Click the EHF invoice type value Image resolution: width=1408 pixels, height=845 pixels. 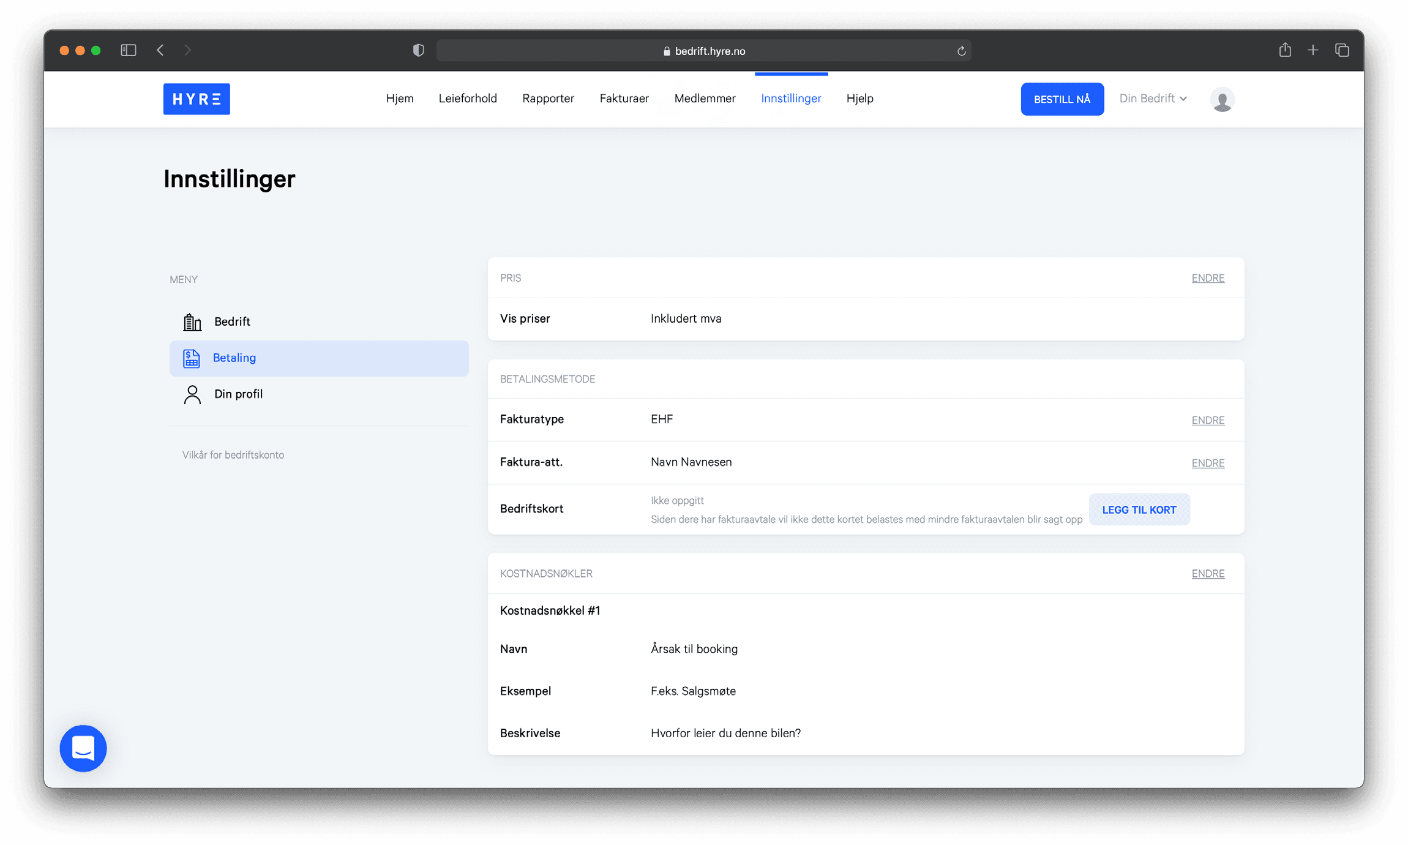click(662, 419)
